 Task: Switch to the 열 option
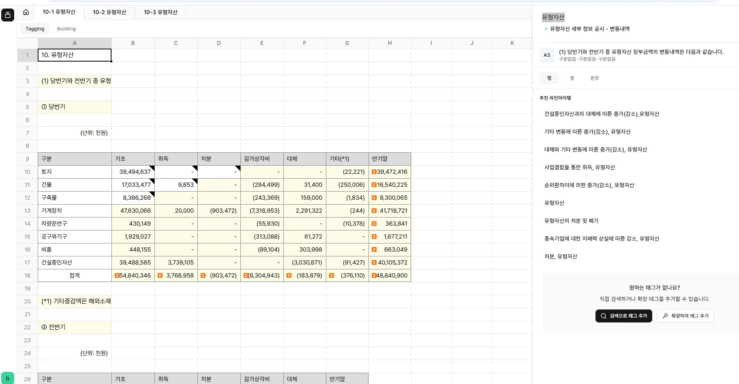(572, 78)
